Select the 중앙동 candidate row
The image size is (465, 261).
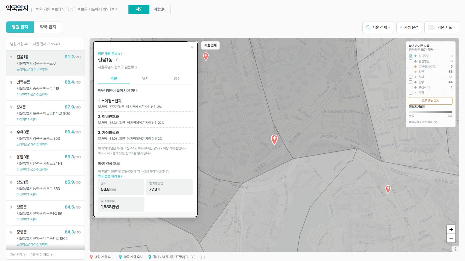click(45, 238)
